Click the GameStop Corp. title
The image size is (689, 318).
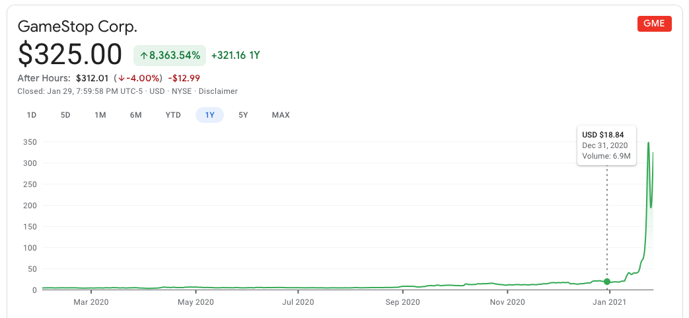[x=77, y=26]
